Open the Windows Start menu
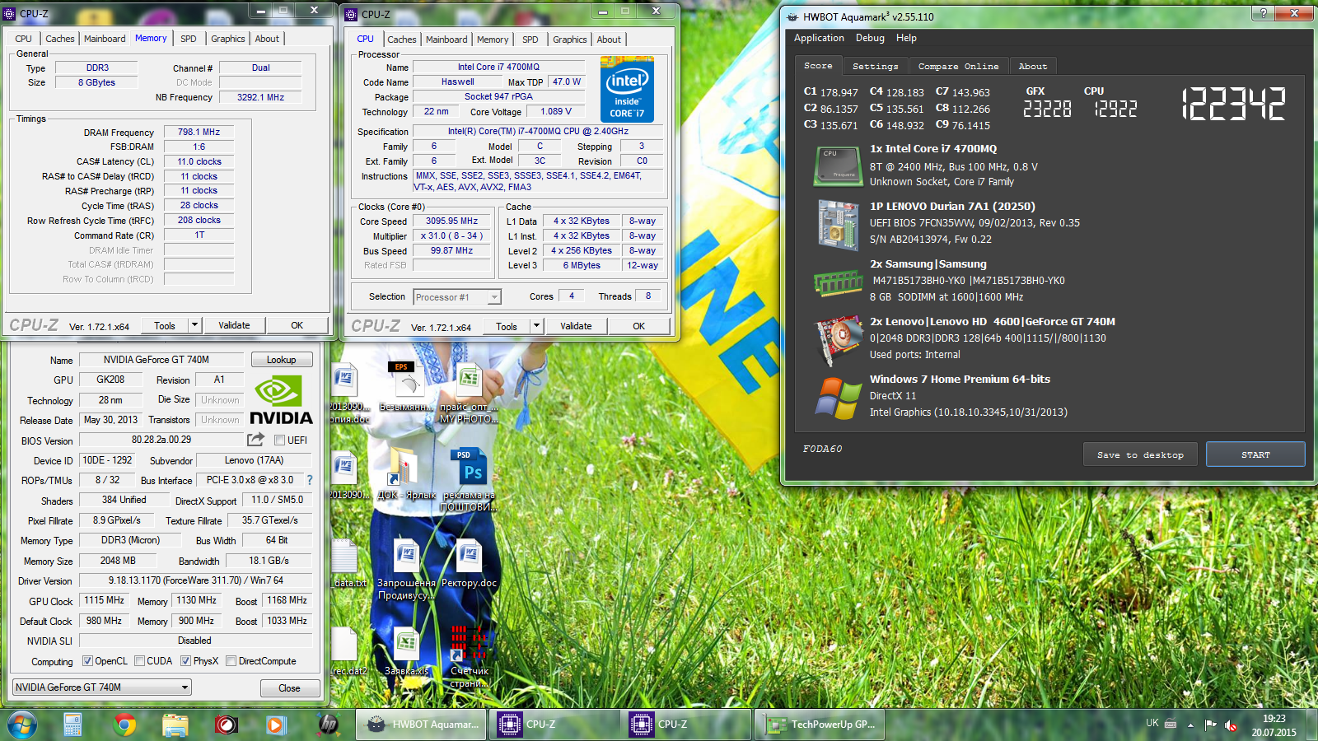1318x741 pixels. tap(22, 725)
